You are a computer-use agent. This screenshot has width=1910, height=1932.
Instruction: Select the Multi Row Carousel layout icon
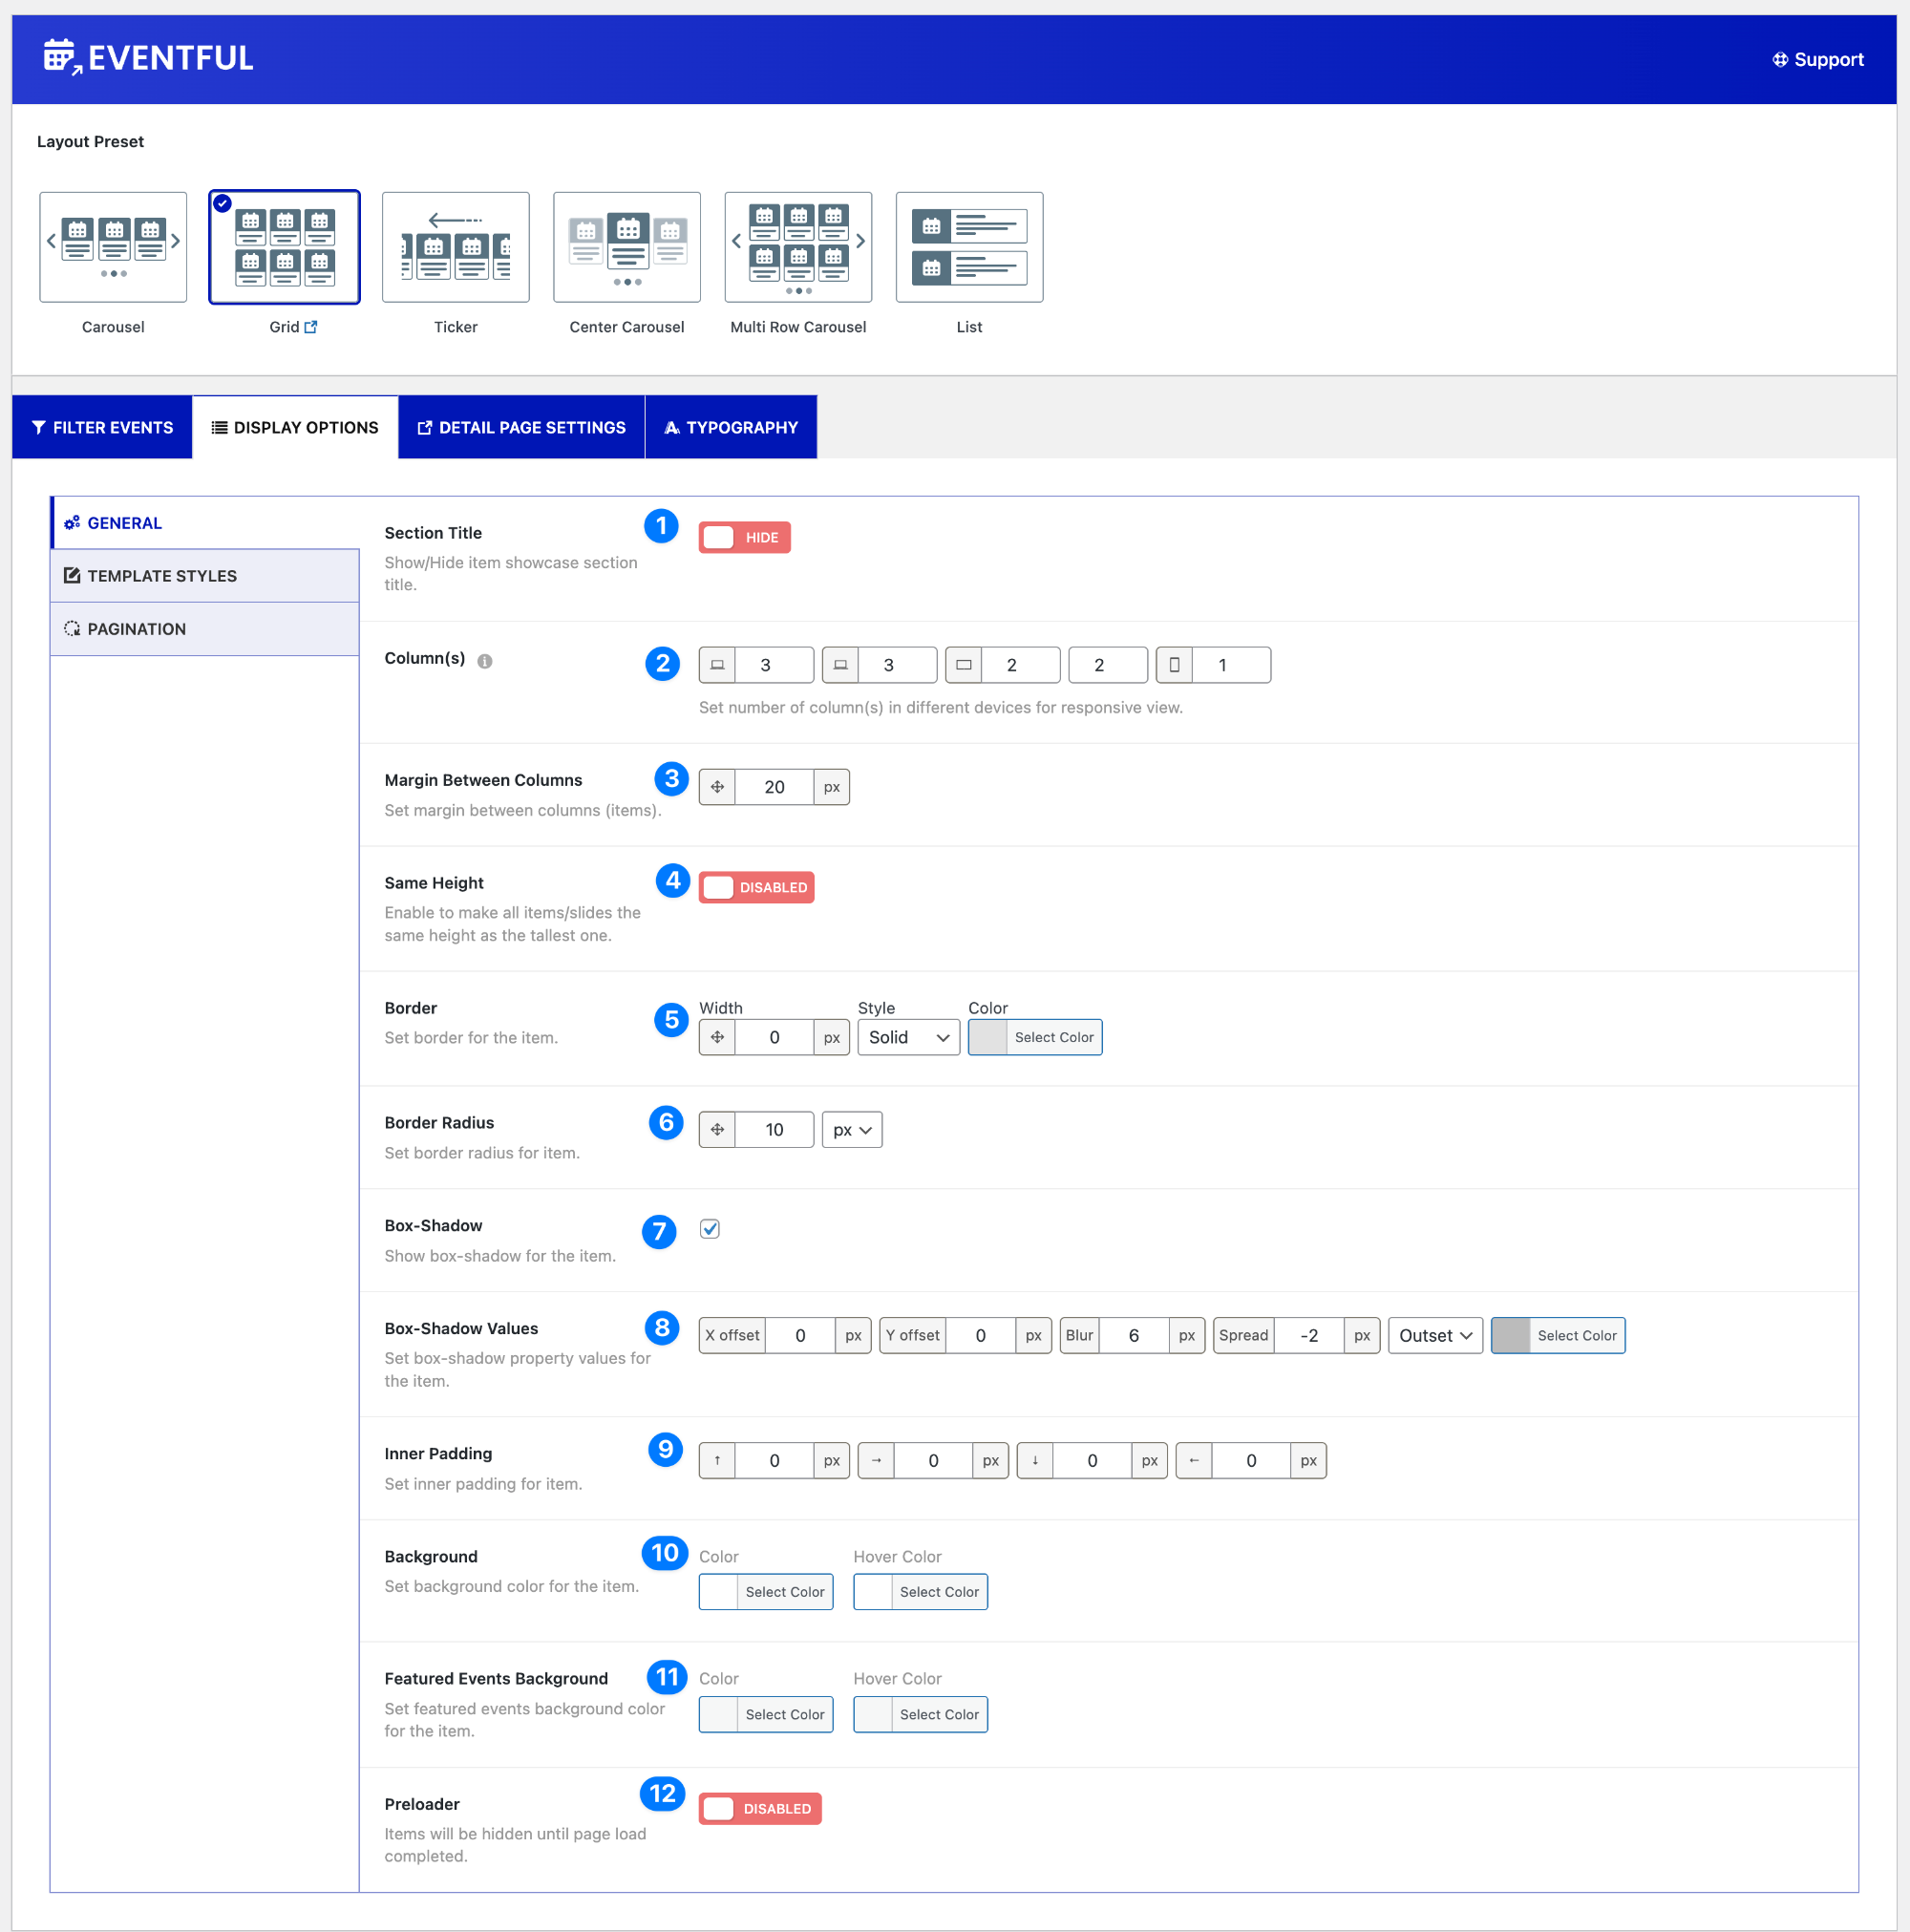797,246
